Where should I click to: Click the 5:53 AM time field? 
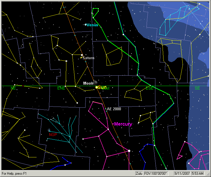[x=198, y=174]
